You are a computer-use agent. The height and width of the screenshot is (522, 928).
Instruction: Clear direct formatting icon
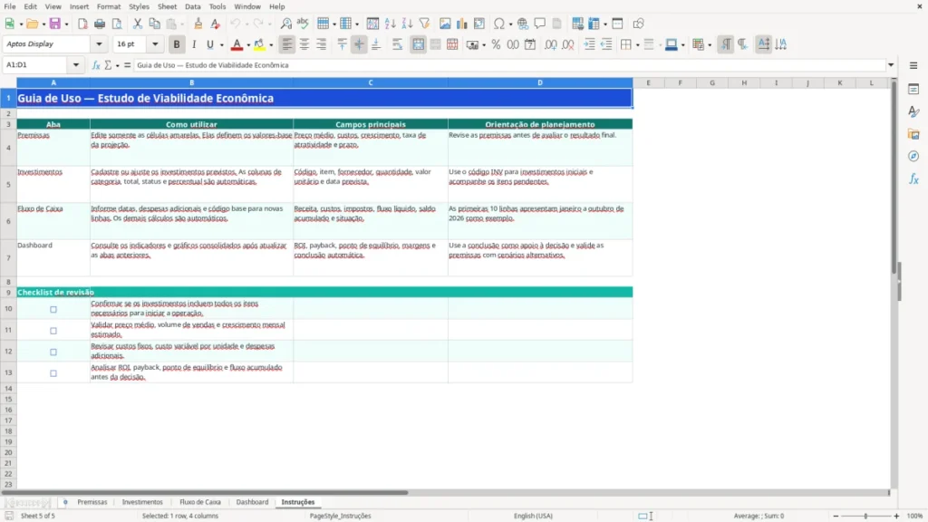point(216,24)
